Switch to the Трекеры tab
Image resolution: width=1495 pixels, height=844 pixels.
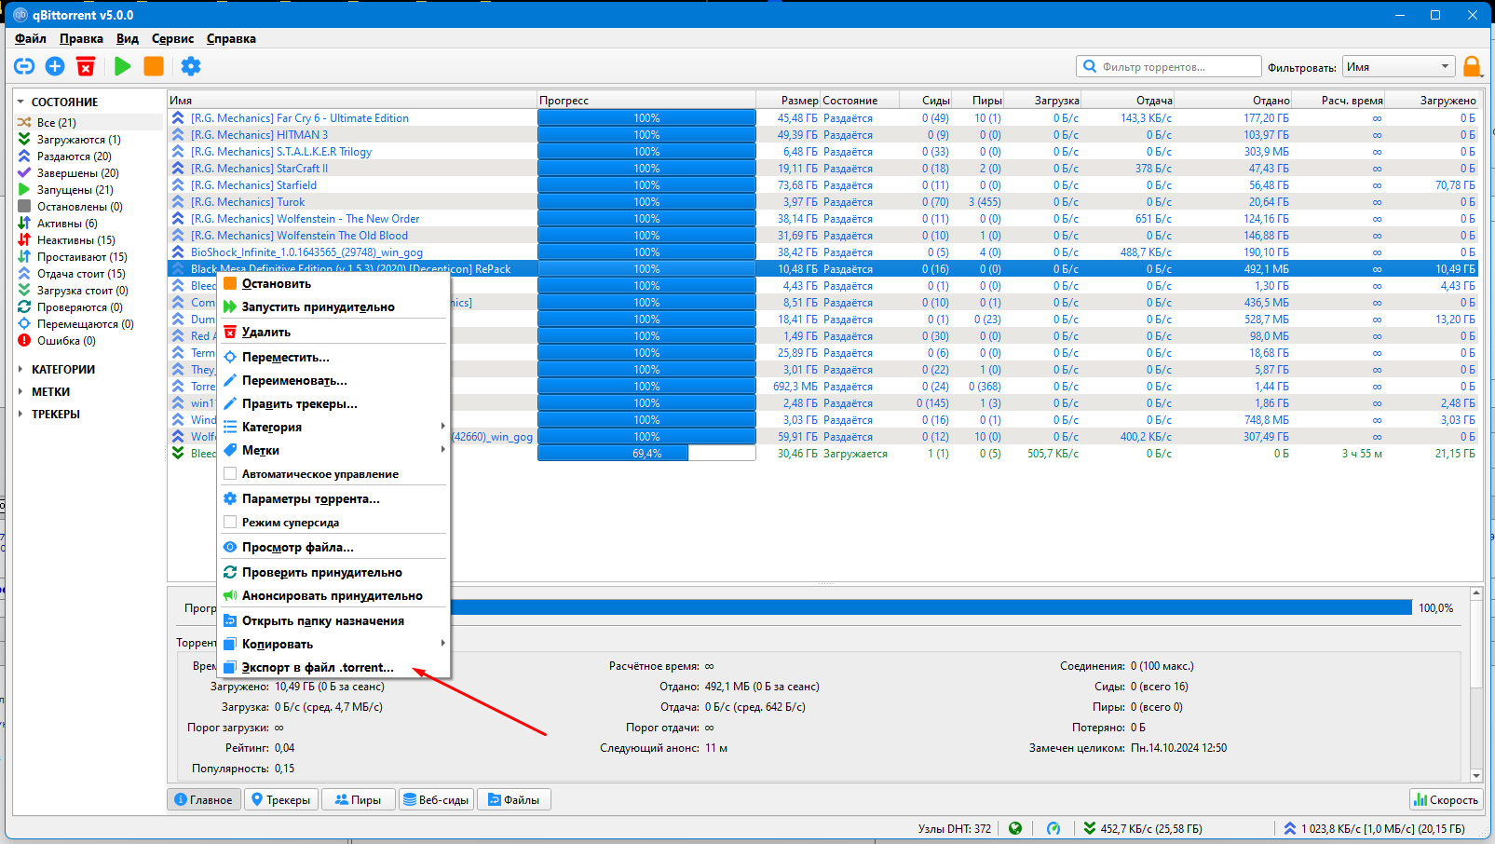281,800
